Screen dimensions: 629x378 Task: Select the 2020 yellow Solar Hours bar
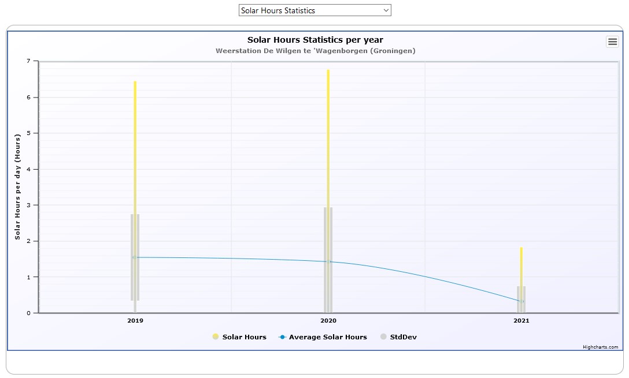click(x=328, y=139)
